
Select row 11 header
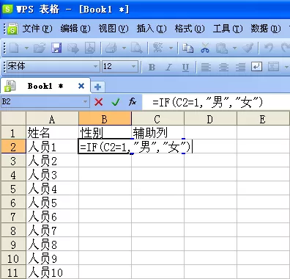[13, 272]
